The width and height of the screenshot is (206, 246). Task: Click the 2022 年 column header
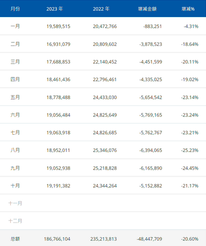pyautogui.click(x=101, y=9)
